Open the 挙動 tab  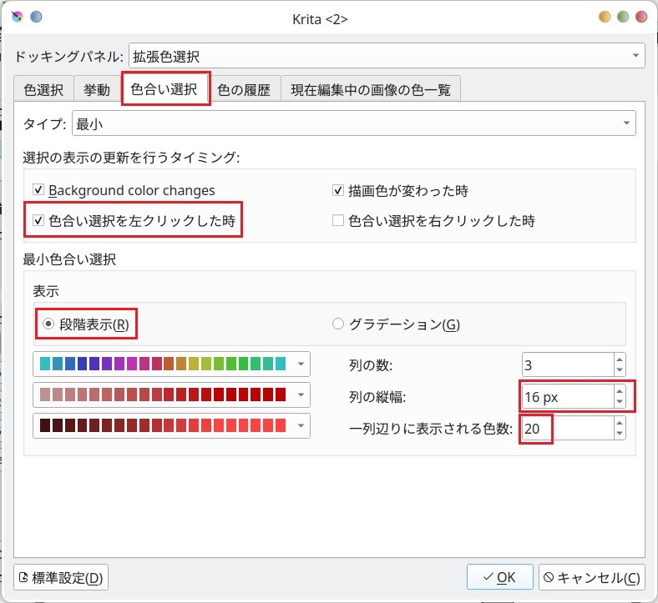[98, 90]
